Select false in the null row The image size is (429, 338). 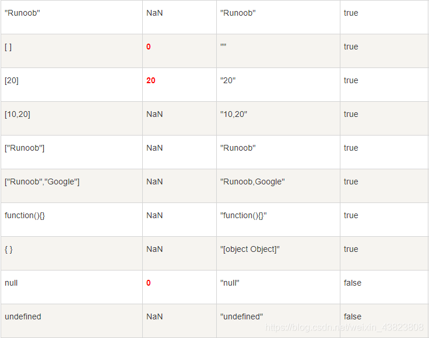click(x=353, y=283)
